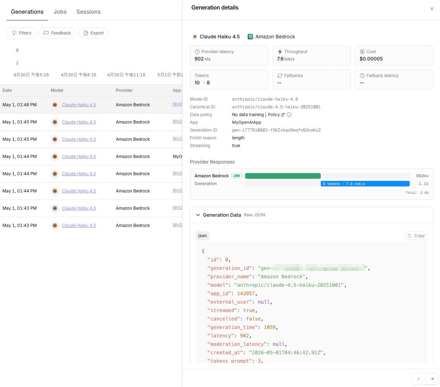Screen dimensions: 440x387
Task: Click the $0.00005 cost value
Action: click(x=371, y=59)
